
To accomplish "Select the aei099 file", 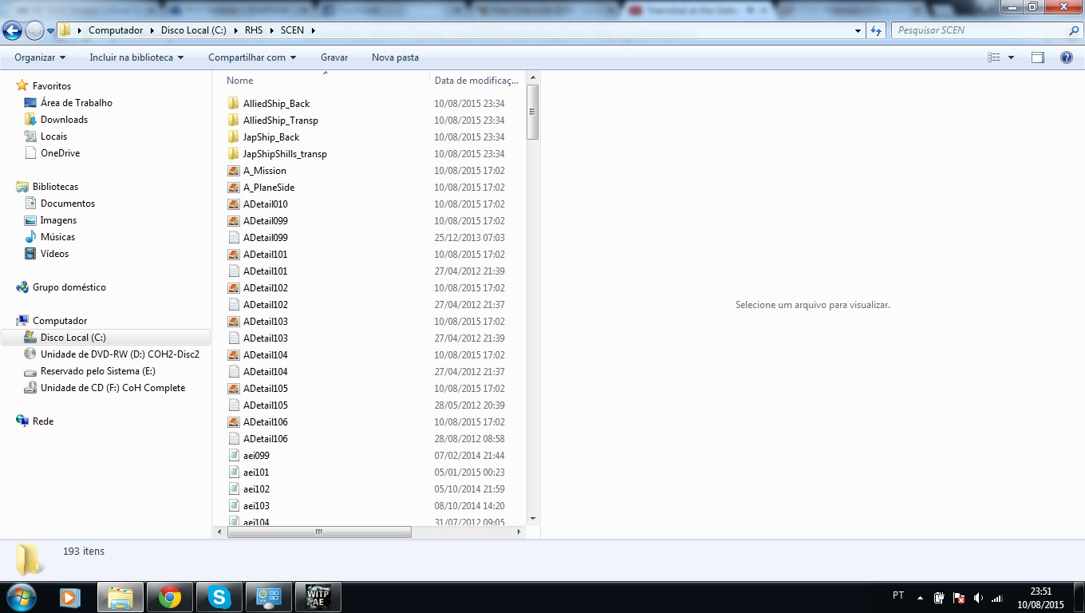I will (x=256, y=456).
